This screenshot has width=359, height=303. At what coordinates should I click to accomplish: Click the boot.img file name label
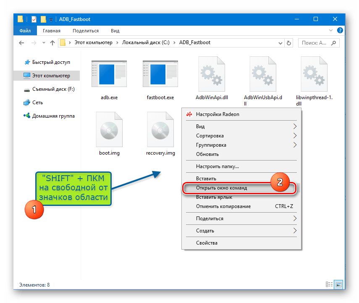coord(109,153)
